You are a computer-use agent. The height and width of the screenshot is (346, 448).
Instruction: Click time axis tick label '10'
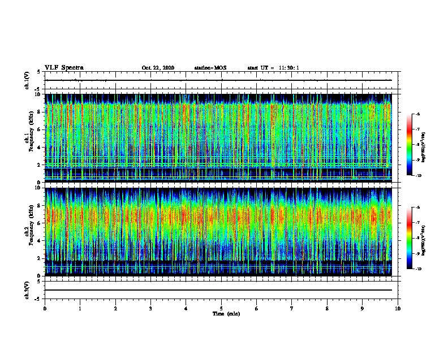(x=398, y=309)
